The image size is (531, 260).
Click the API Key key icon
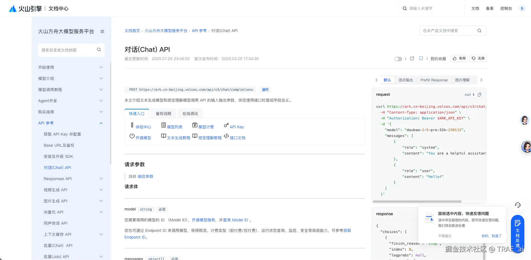point(226,125)
